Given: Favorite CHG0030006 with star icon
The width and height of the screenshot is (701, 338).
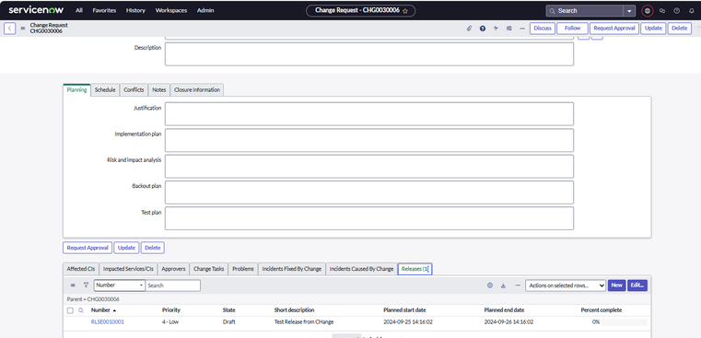Looking at the screenshot, I should (405, 11).
